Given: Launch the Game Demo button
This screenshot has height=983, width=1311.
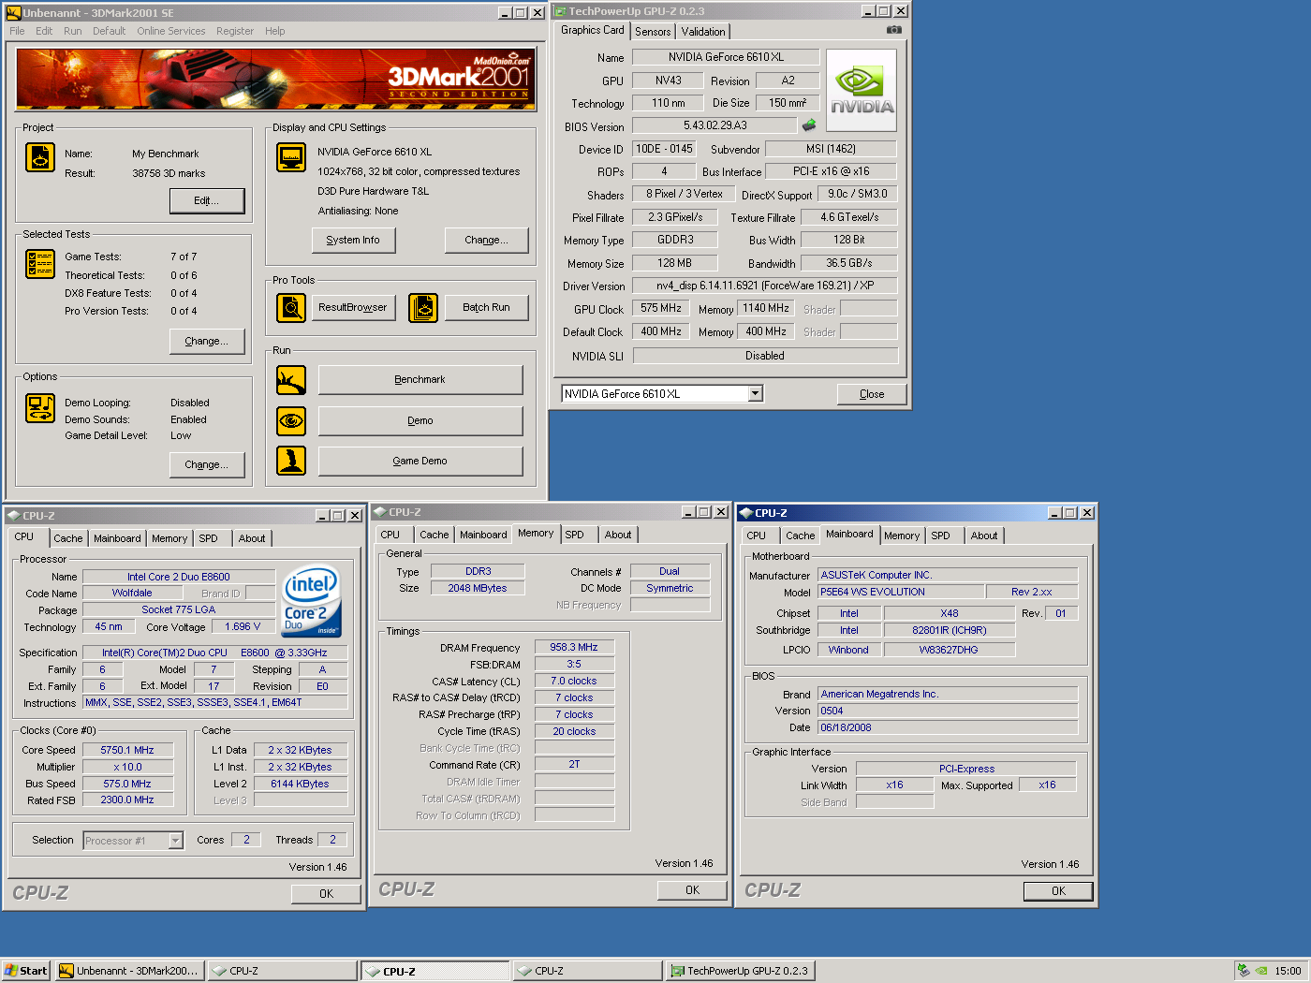Looking at the screenshot, I should pyautogui.click(x=420, y=461).
